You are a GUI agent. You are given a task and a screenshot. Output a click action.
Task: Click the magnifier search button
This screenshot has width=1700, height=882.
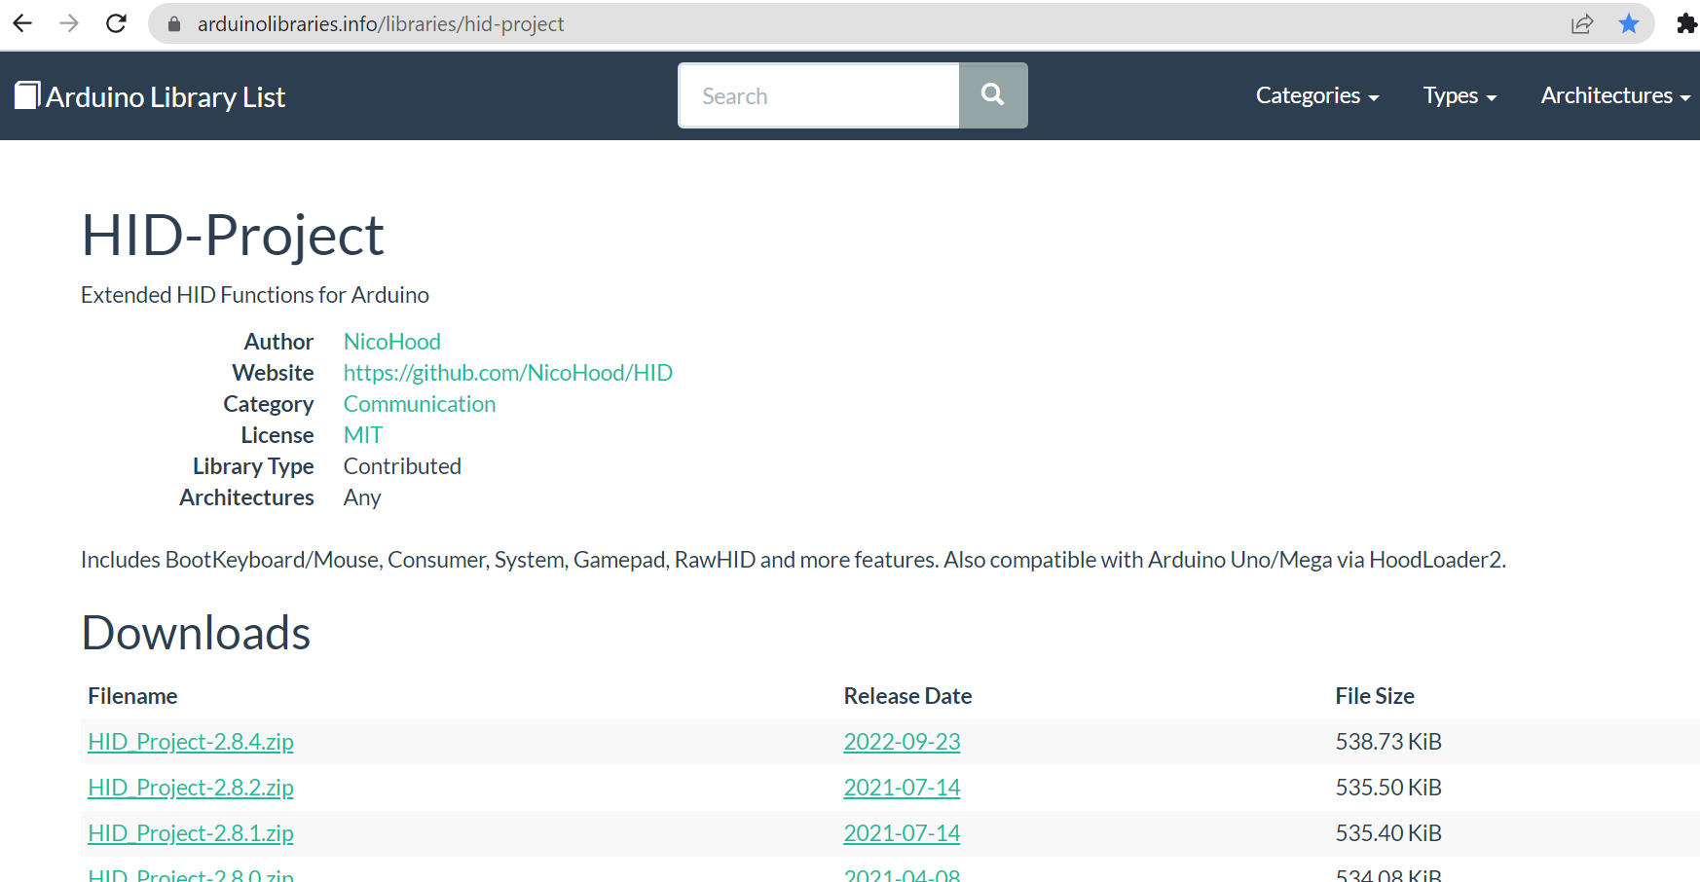pyautogui.click(x=992, y=95)
